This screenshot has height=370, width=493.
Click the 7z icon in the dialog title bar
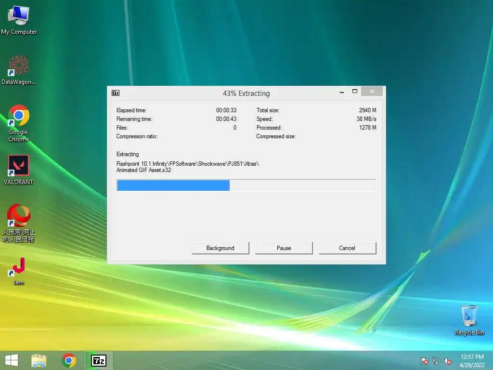pos(116,93)
